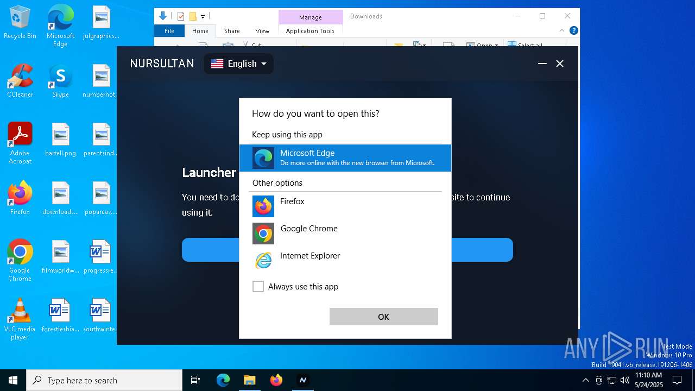Open the File tab in File Explorer
This screenshot has width=695, height=391.
[x=169, y=31]
